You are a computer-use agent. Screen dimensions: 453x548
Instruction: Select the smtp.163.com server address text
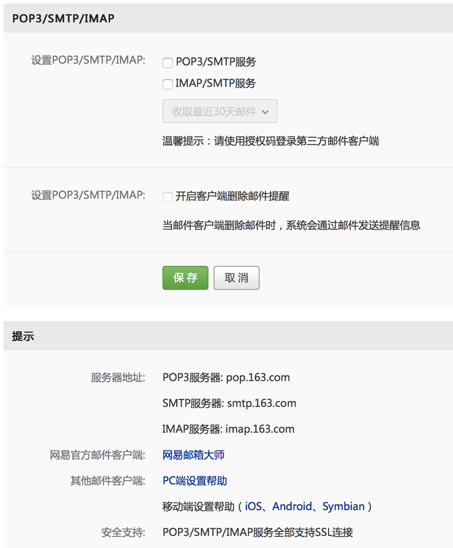click(x=261, y=403)
